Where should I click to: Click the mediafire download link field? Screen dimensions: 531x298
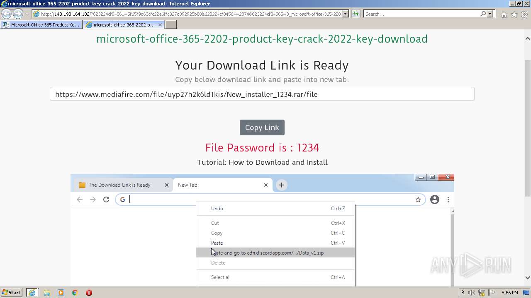coord(262,94)
